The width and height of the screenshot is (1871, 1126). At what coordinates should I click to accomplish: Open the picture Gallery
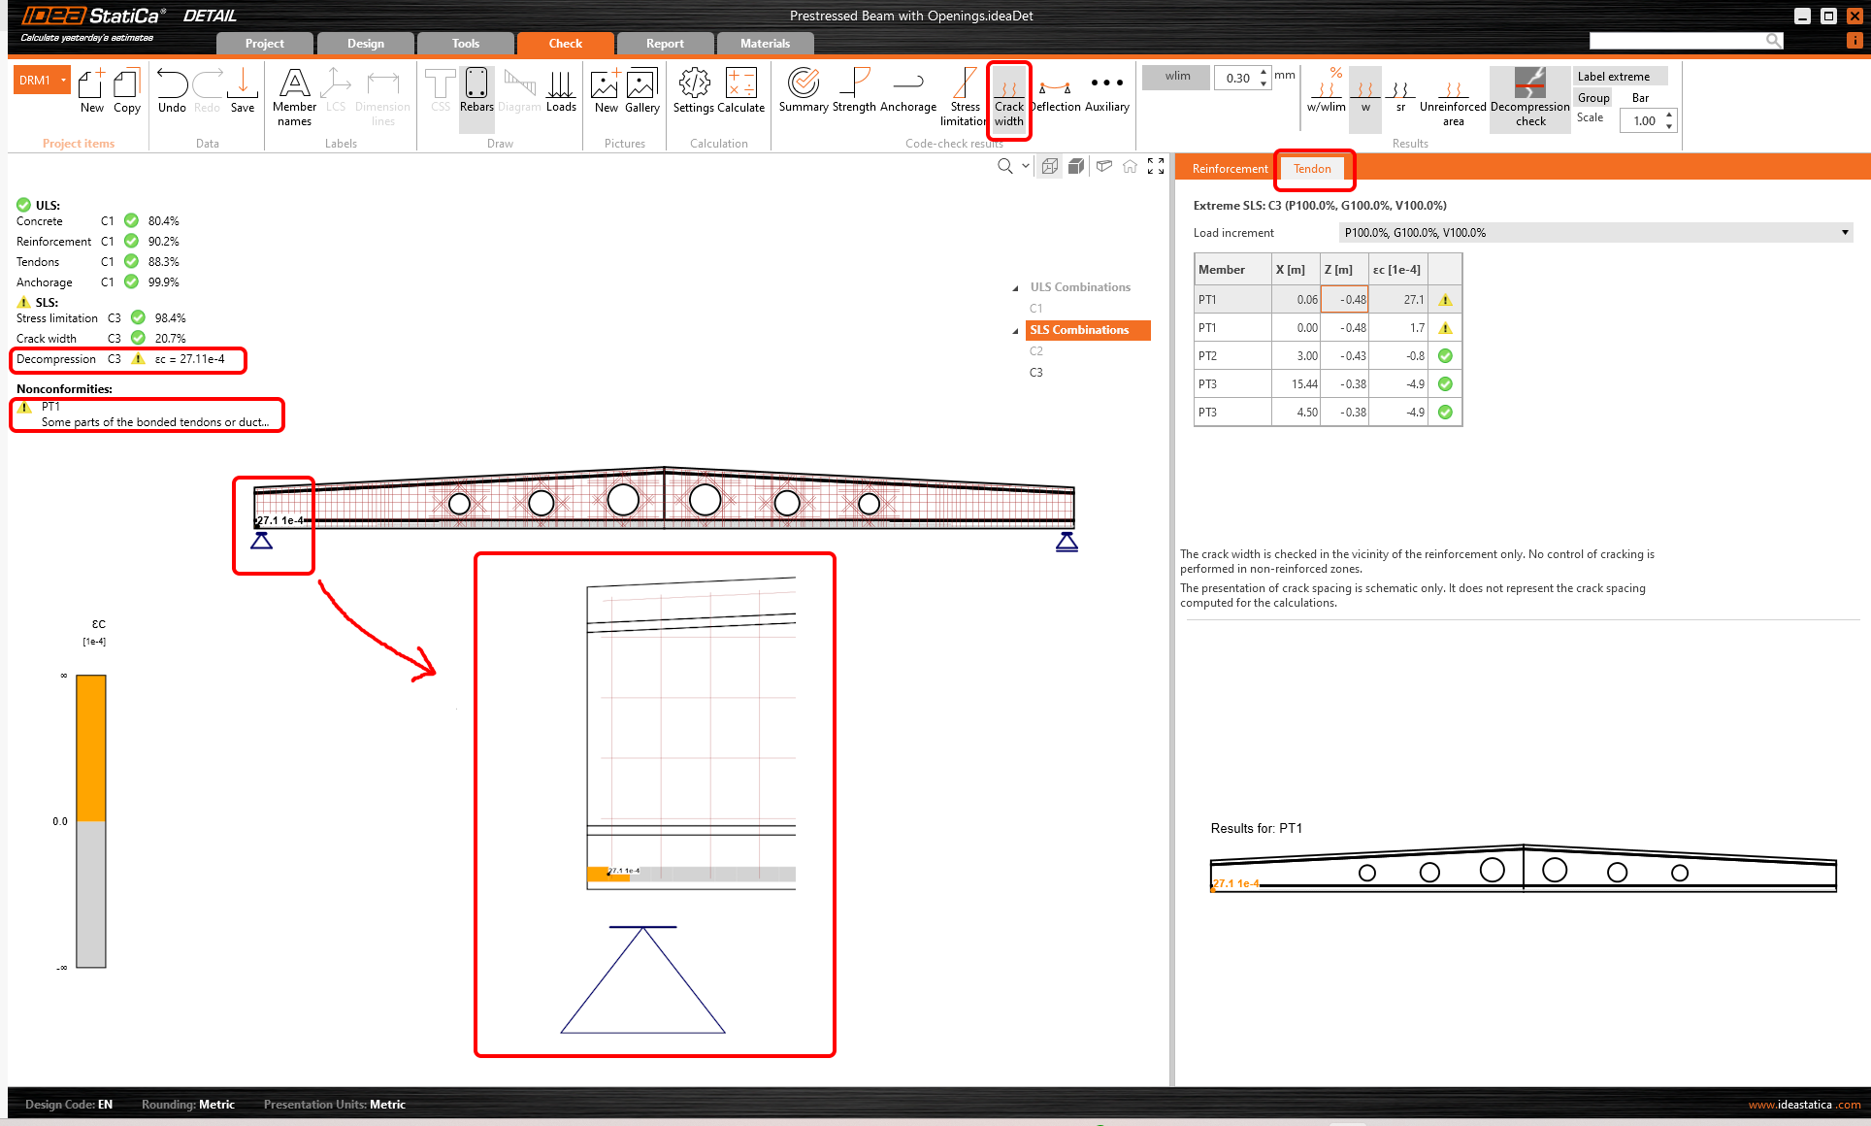641,91
